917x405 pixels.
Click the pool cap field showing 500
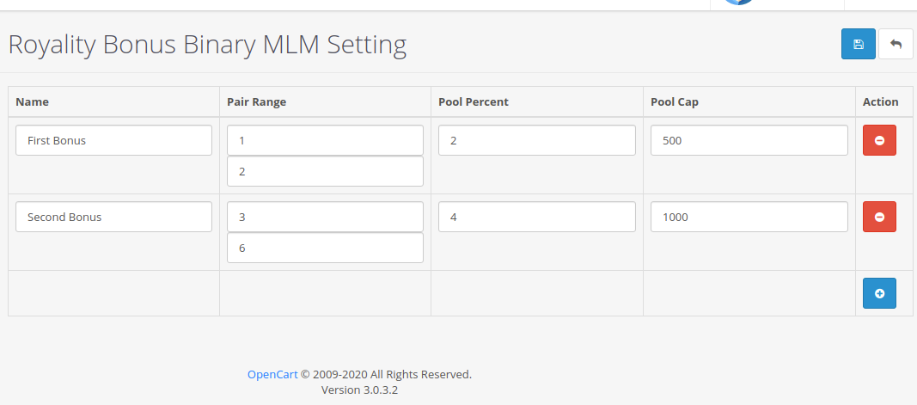click(x=749, y=140)
